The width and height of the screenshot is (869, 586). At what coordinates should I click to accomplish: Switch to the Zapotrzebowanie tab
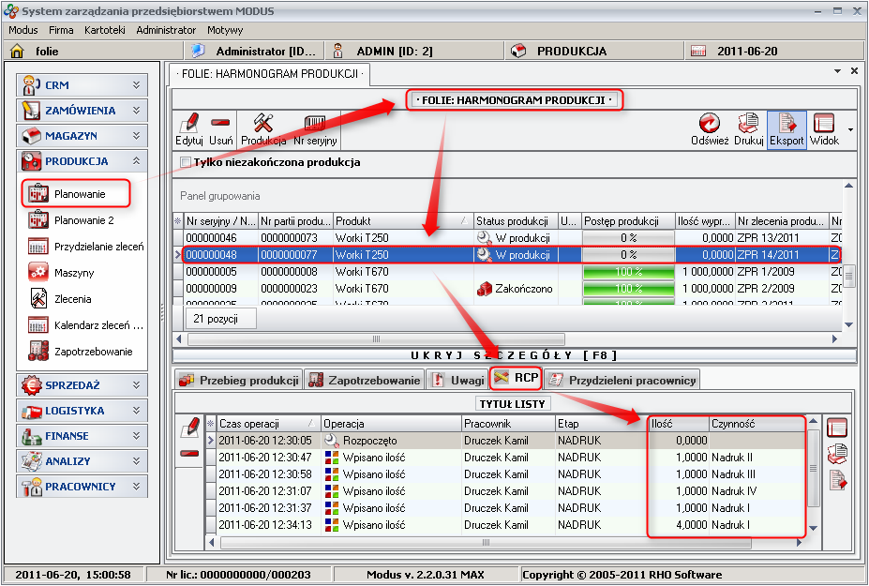364,380
